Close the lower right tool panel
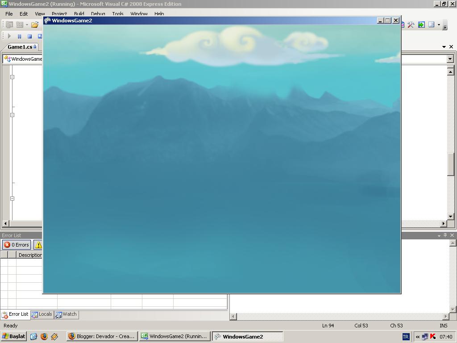This screenshot has height=343, width=457. pyautogui.click(x=452, y=235)
